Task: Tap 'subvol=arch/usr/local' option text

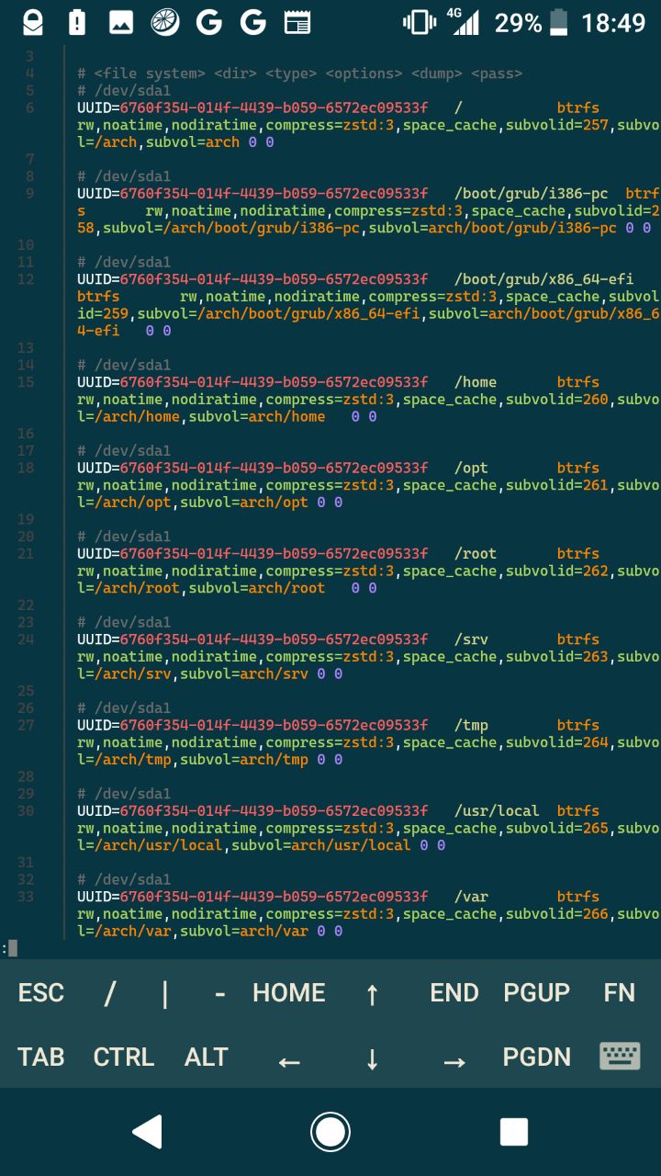Action: (x=321, y=845)
